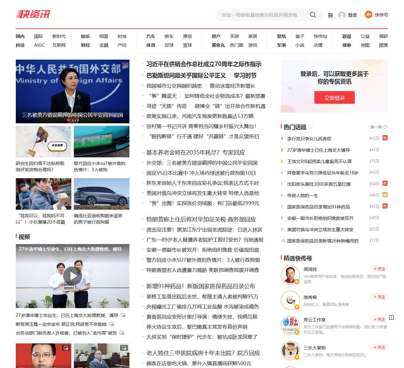
Task: Play the 27岁清华博士 video via the play icon
Action: click(73, 276)
